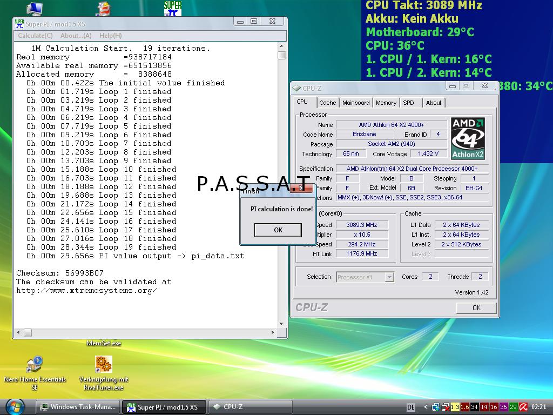Click the taskbar clock showing 02:21
This screenshot has width=553, height=415.
tap(538, 407)
